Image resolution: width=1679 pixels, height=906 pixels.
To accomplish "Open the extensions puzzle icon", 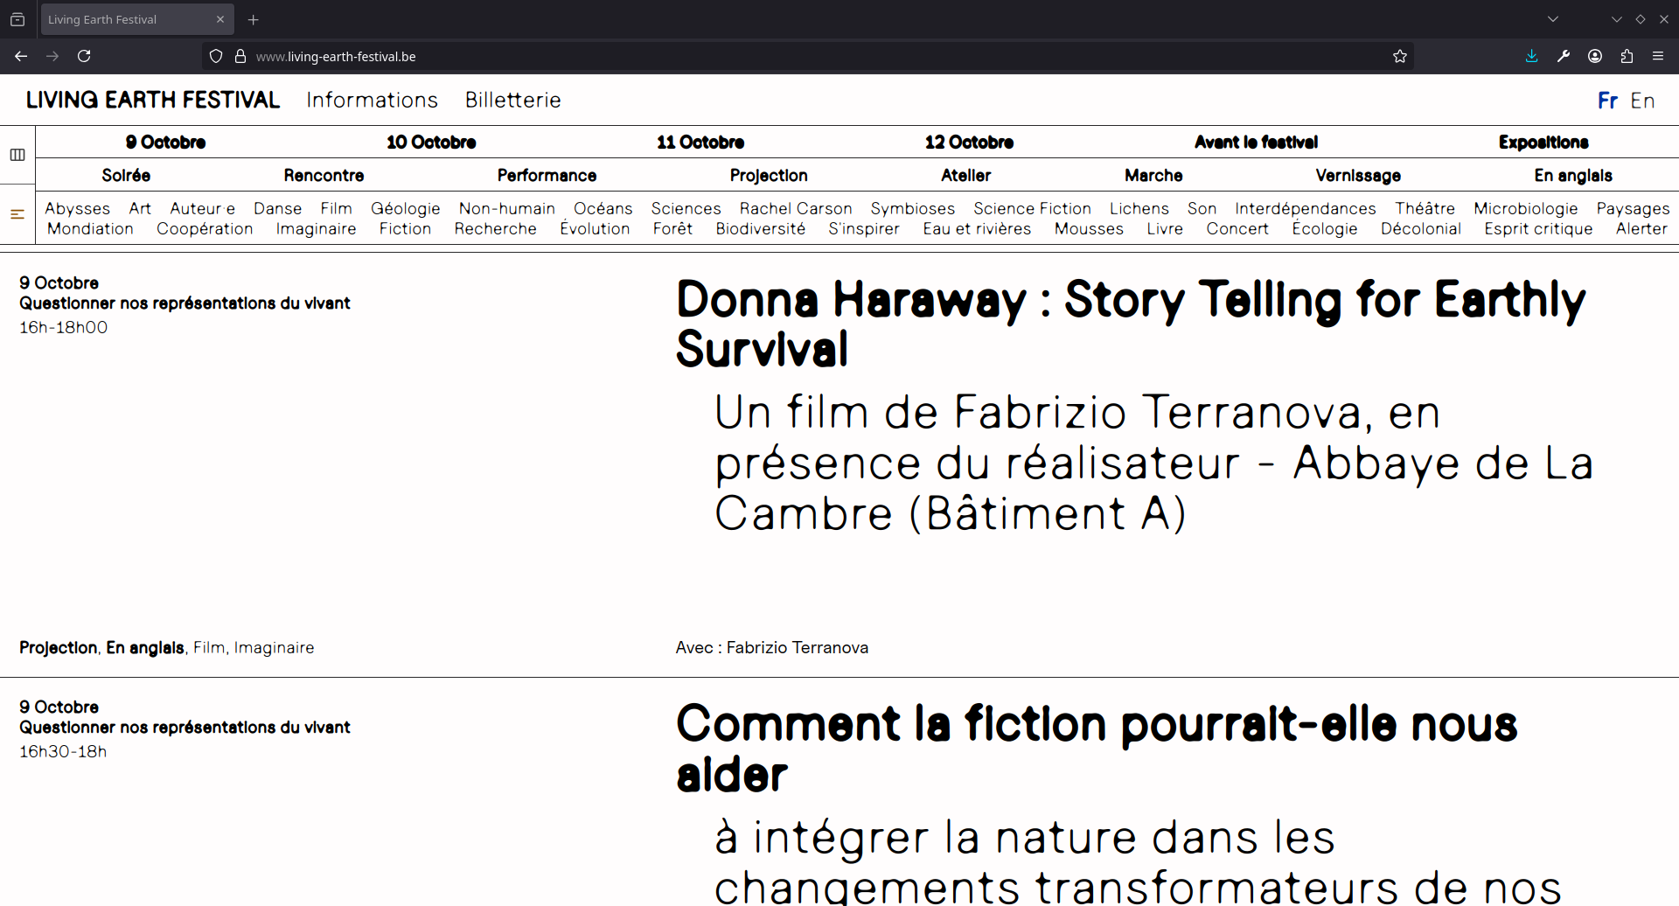I will (x=1627, y=56).
